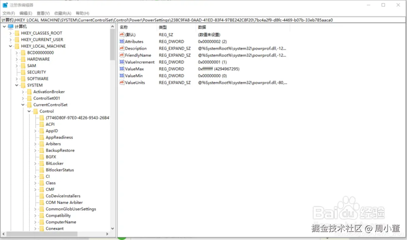Screen dimensions: 407x240
Task: Expand HKEY_CURRENT_USER tree node
Action: [11, 39]
